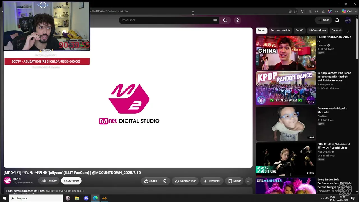Open the Windows notification center
Viewport: 359px width, 202px height.
pos(353,198)
